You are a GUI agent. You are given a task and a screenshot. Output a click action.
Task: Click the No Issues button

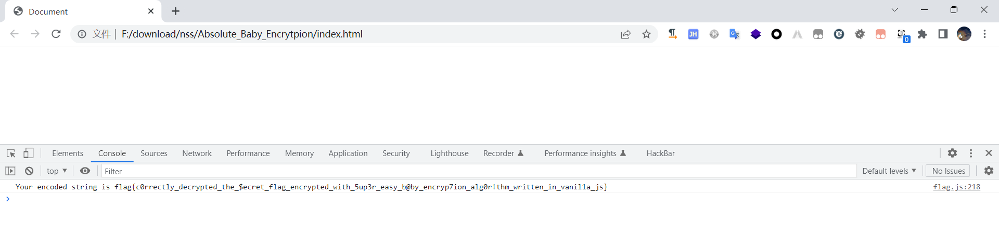[949, 171]
